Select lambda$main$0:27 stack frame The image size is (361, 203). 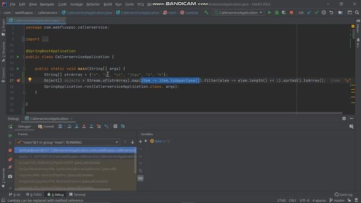(x=75, y=151)
